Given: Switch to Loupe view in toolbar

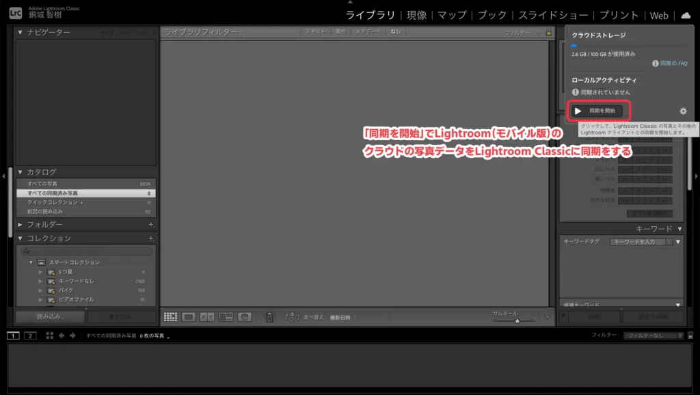Looking at the screenshot, I should (x=189, y=317).
